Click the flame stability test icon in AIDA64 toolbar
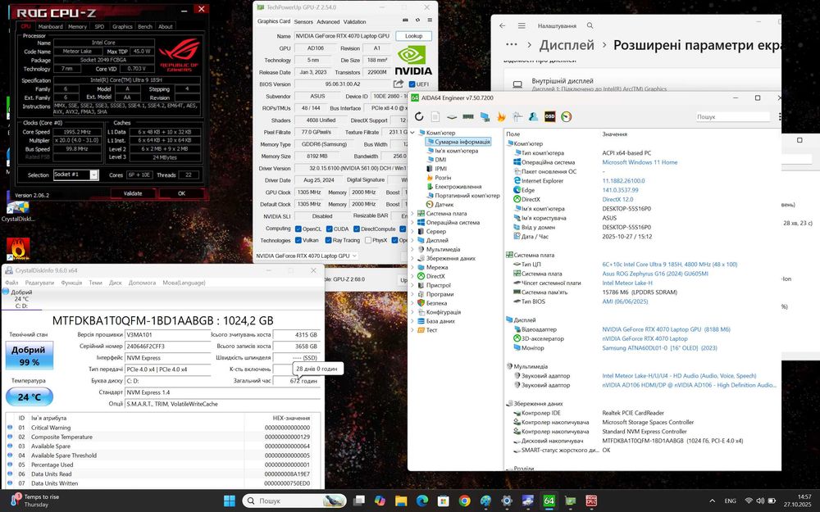Screen dimensions: 820x512 [x=501, y=116]
